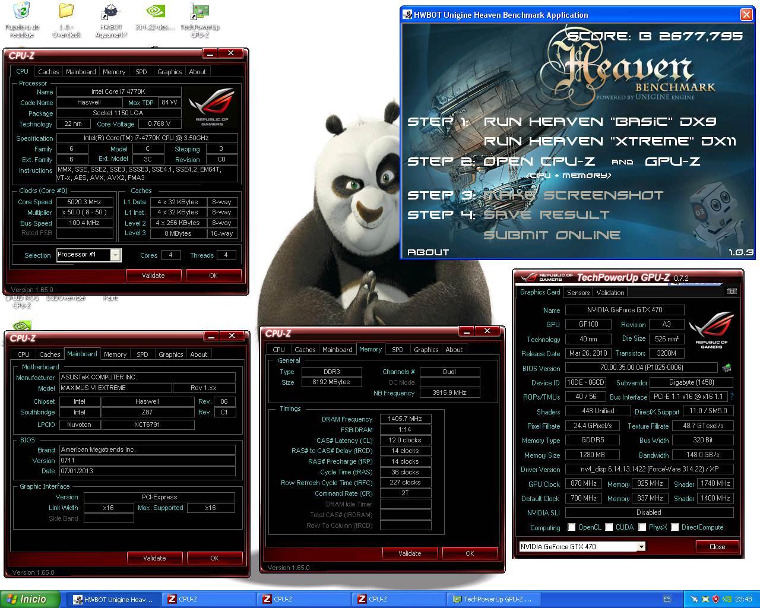Select TechPowerUp GPU-Z taskbar button
Image resolution: width=760 pixels, height=608 pixels.
[x=493, y=599]
